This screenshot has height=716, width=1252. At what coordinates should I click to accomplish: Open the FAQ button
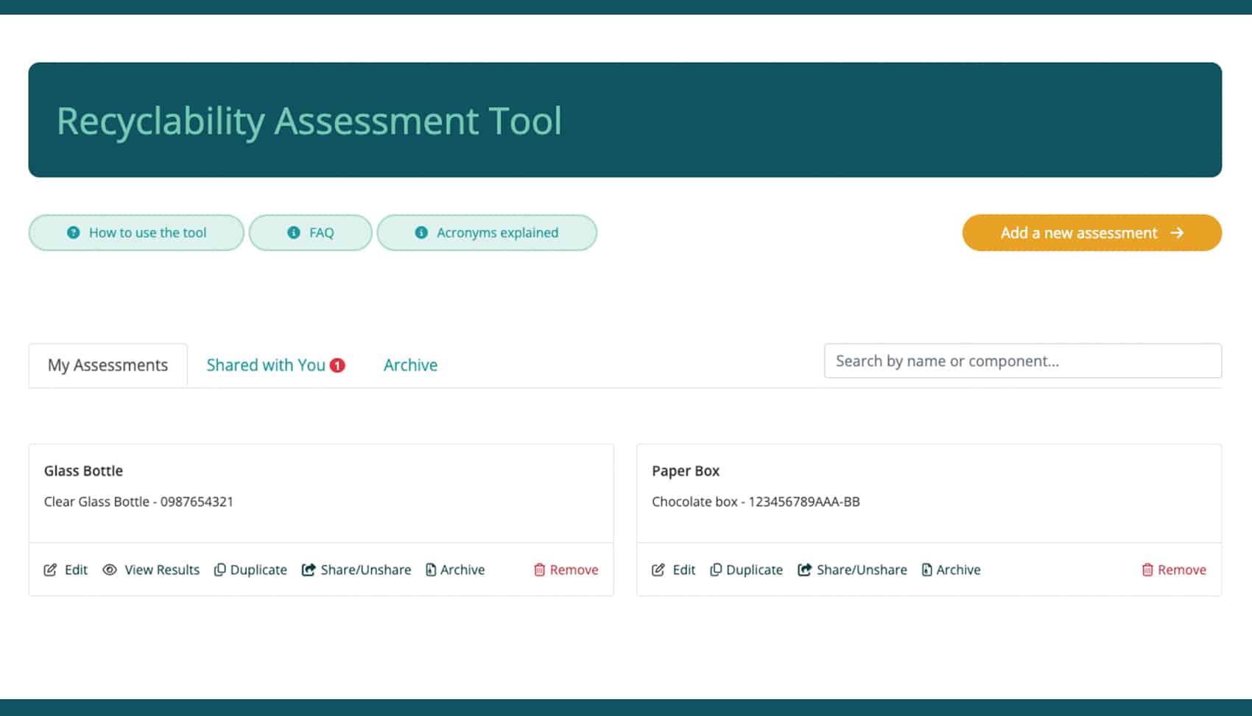310,233
